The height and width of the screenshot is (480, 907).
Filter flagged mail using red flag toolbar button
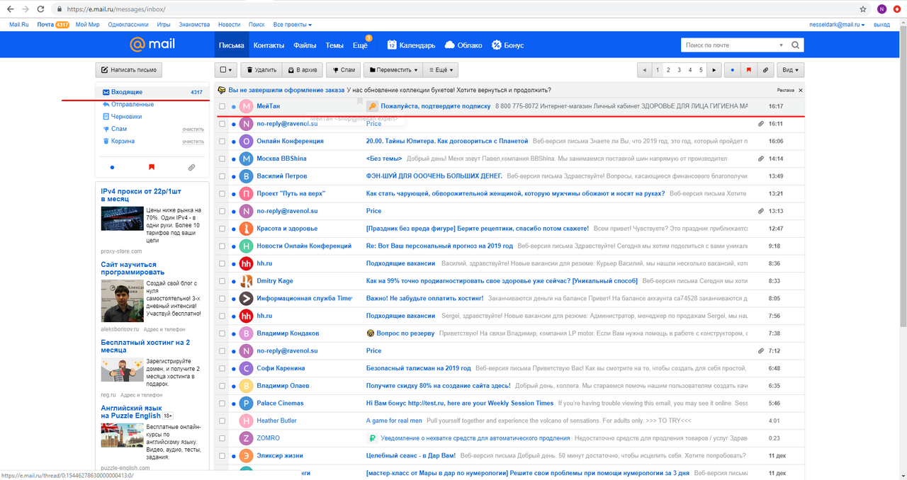click(749, 70)
